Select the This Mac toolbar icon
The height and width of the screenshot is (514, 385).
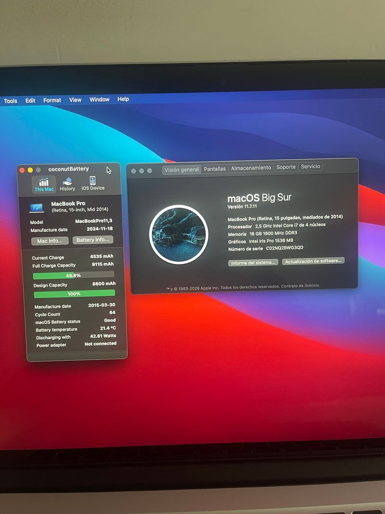[x=44, y=185]
